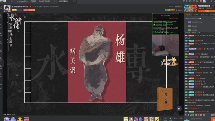Open the settings hexagon icon
The width and height of the screenshot is (215, 121).
[x=197, y=1]
